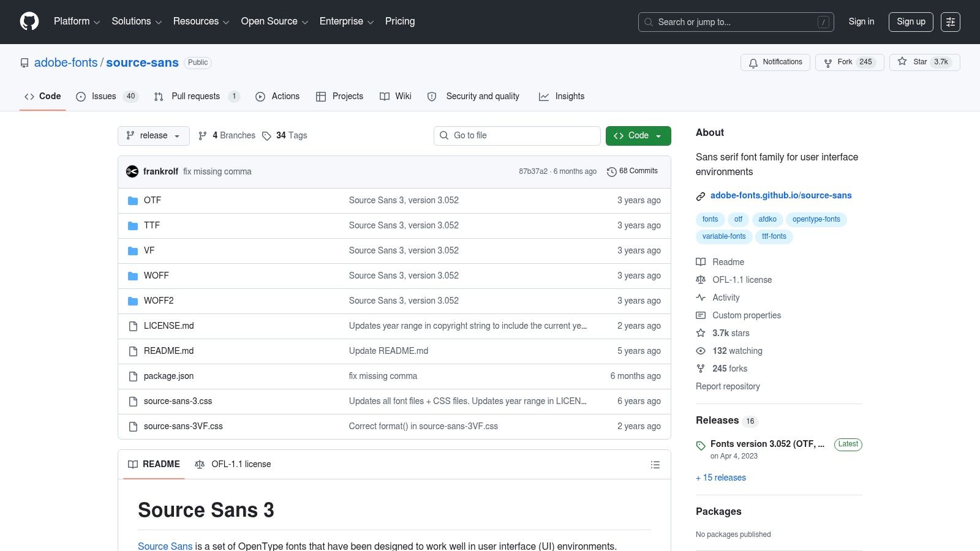The image size is (980, 551).
Task: Click the eye icon beside 132 watching
Action: (701, 351)
